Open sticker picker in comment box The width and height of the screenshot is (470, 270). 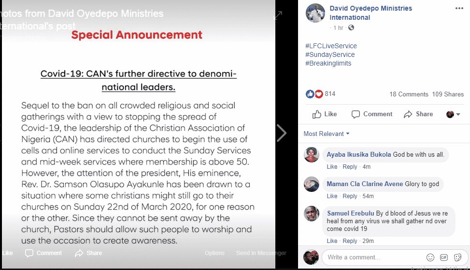click(x=456, y=257)
